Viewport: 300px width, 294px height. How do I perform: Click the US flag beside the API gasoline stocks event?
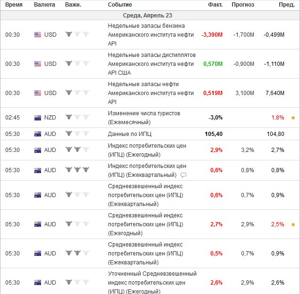click(38, 34)
